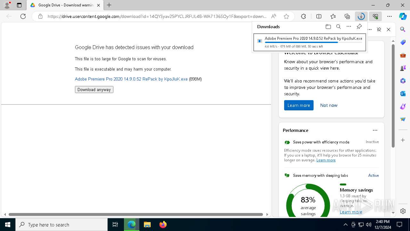Select the downloading Adobe Premiere exe item
The width and height of the screenshot is (410, 231).
(310, 42)
